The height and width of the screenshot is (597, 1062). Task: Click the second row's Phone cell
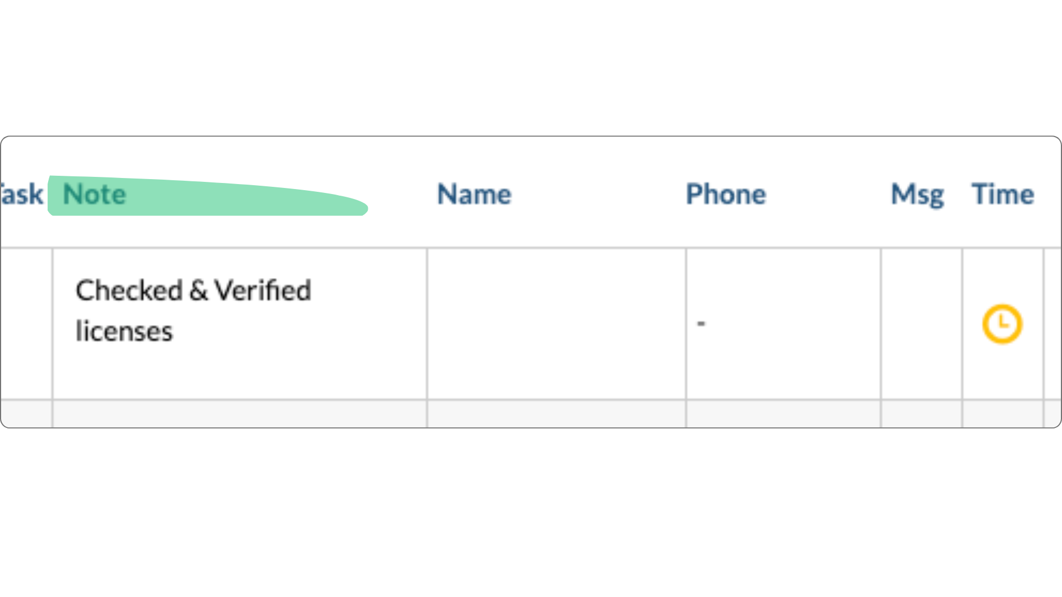tap(783, 414)
